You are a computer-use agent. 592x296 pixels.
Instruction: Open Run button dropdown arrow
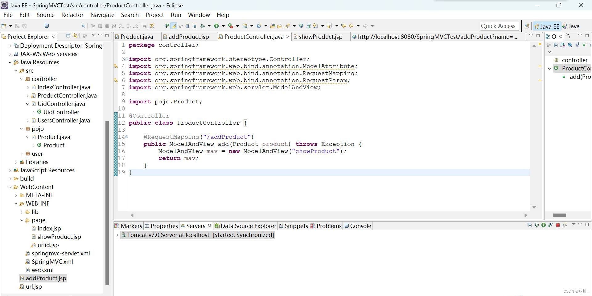click(x=223, y=26)
